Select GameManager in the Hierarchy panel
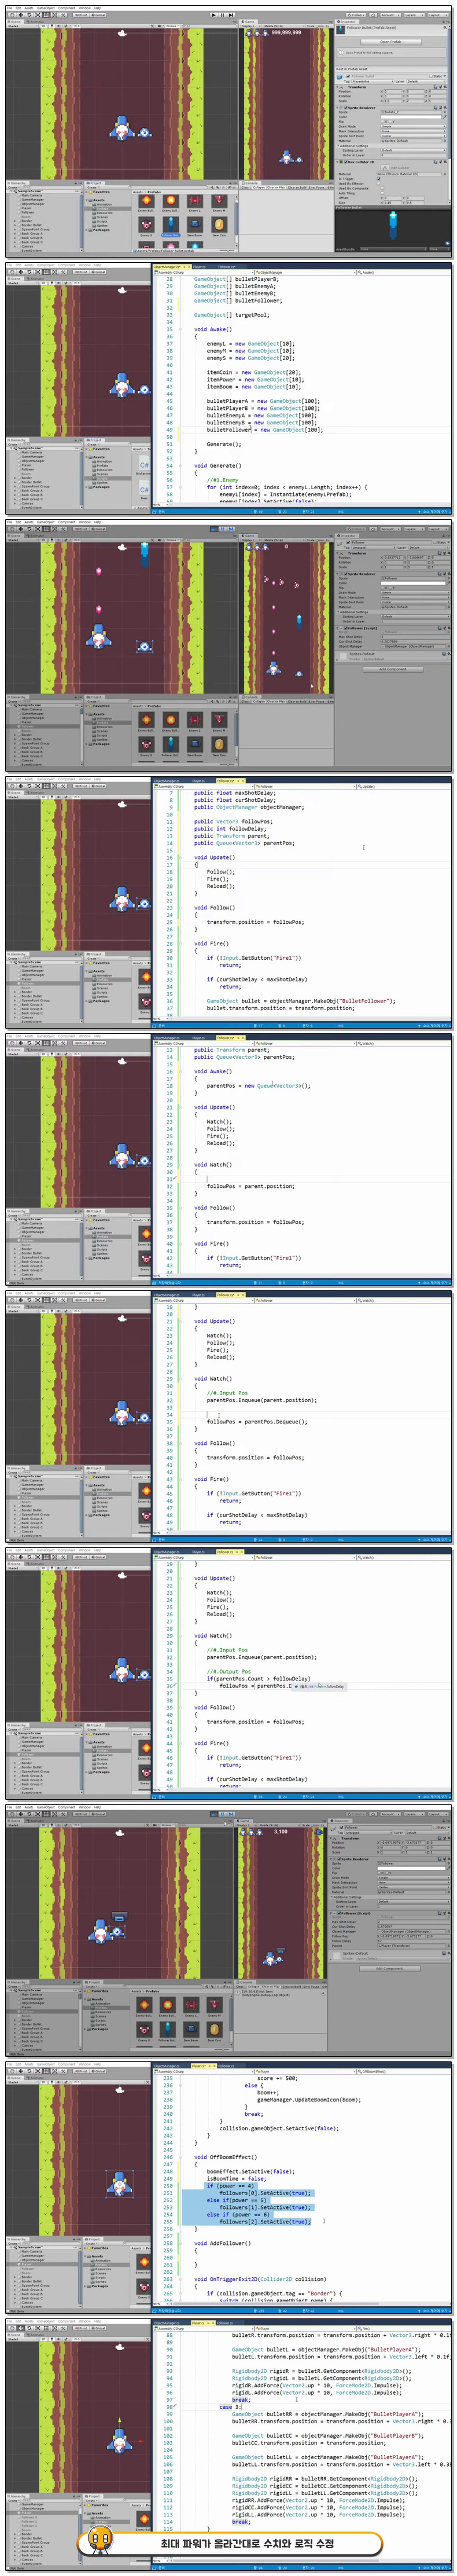This screenshot has height=2576, width=457. coord(31,199)
